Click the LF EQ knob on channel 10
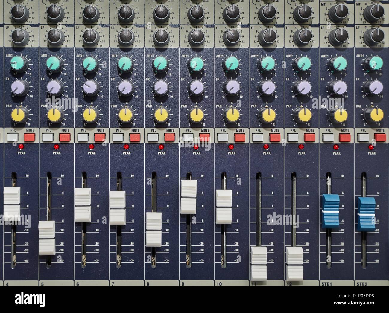This screenshot has height=313, width=389. coord(231,36)
